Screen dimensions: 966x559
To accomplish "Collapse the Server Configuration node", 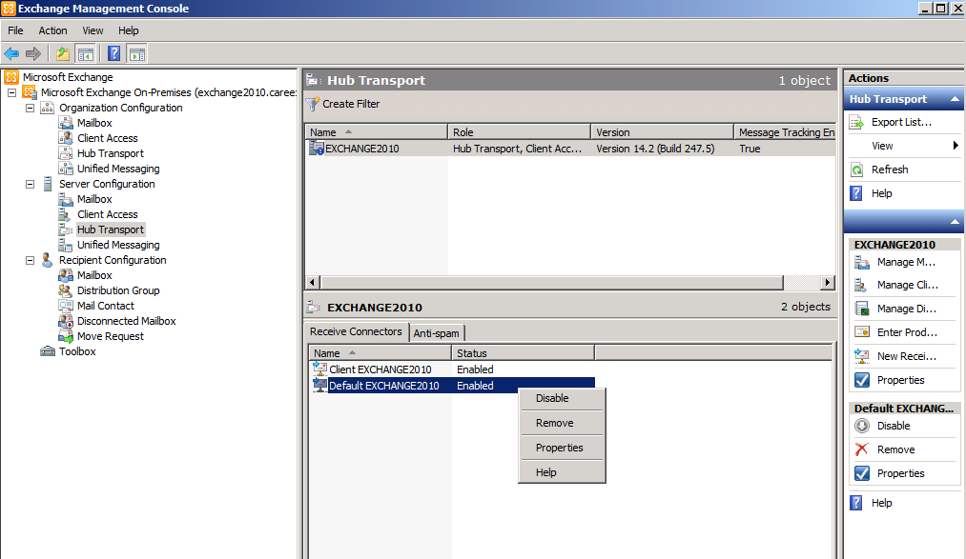I will tap(30, 184).
